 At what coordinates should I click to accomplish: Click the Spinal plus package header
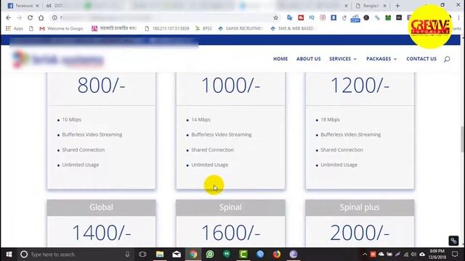point(360,207)
